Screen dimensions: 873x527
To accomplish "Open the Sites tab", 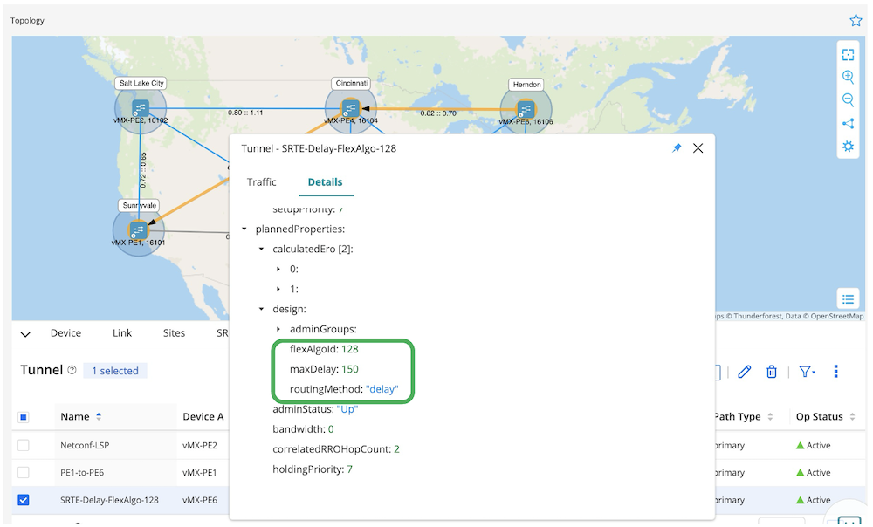I will tap(174, 332).
